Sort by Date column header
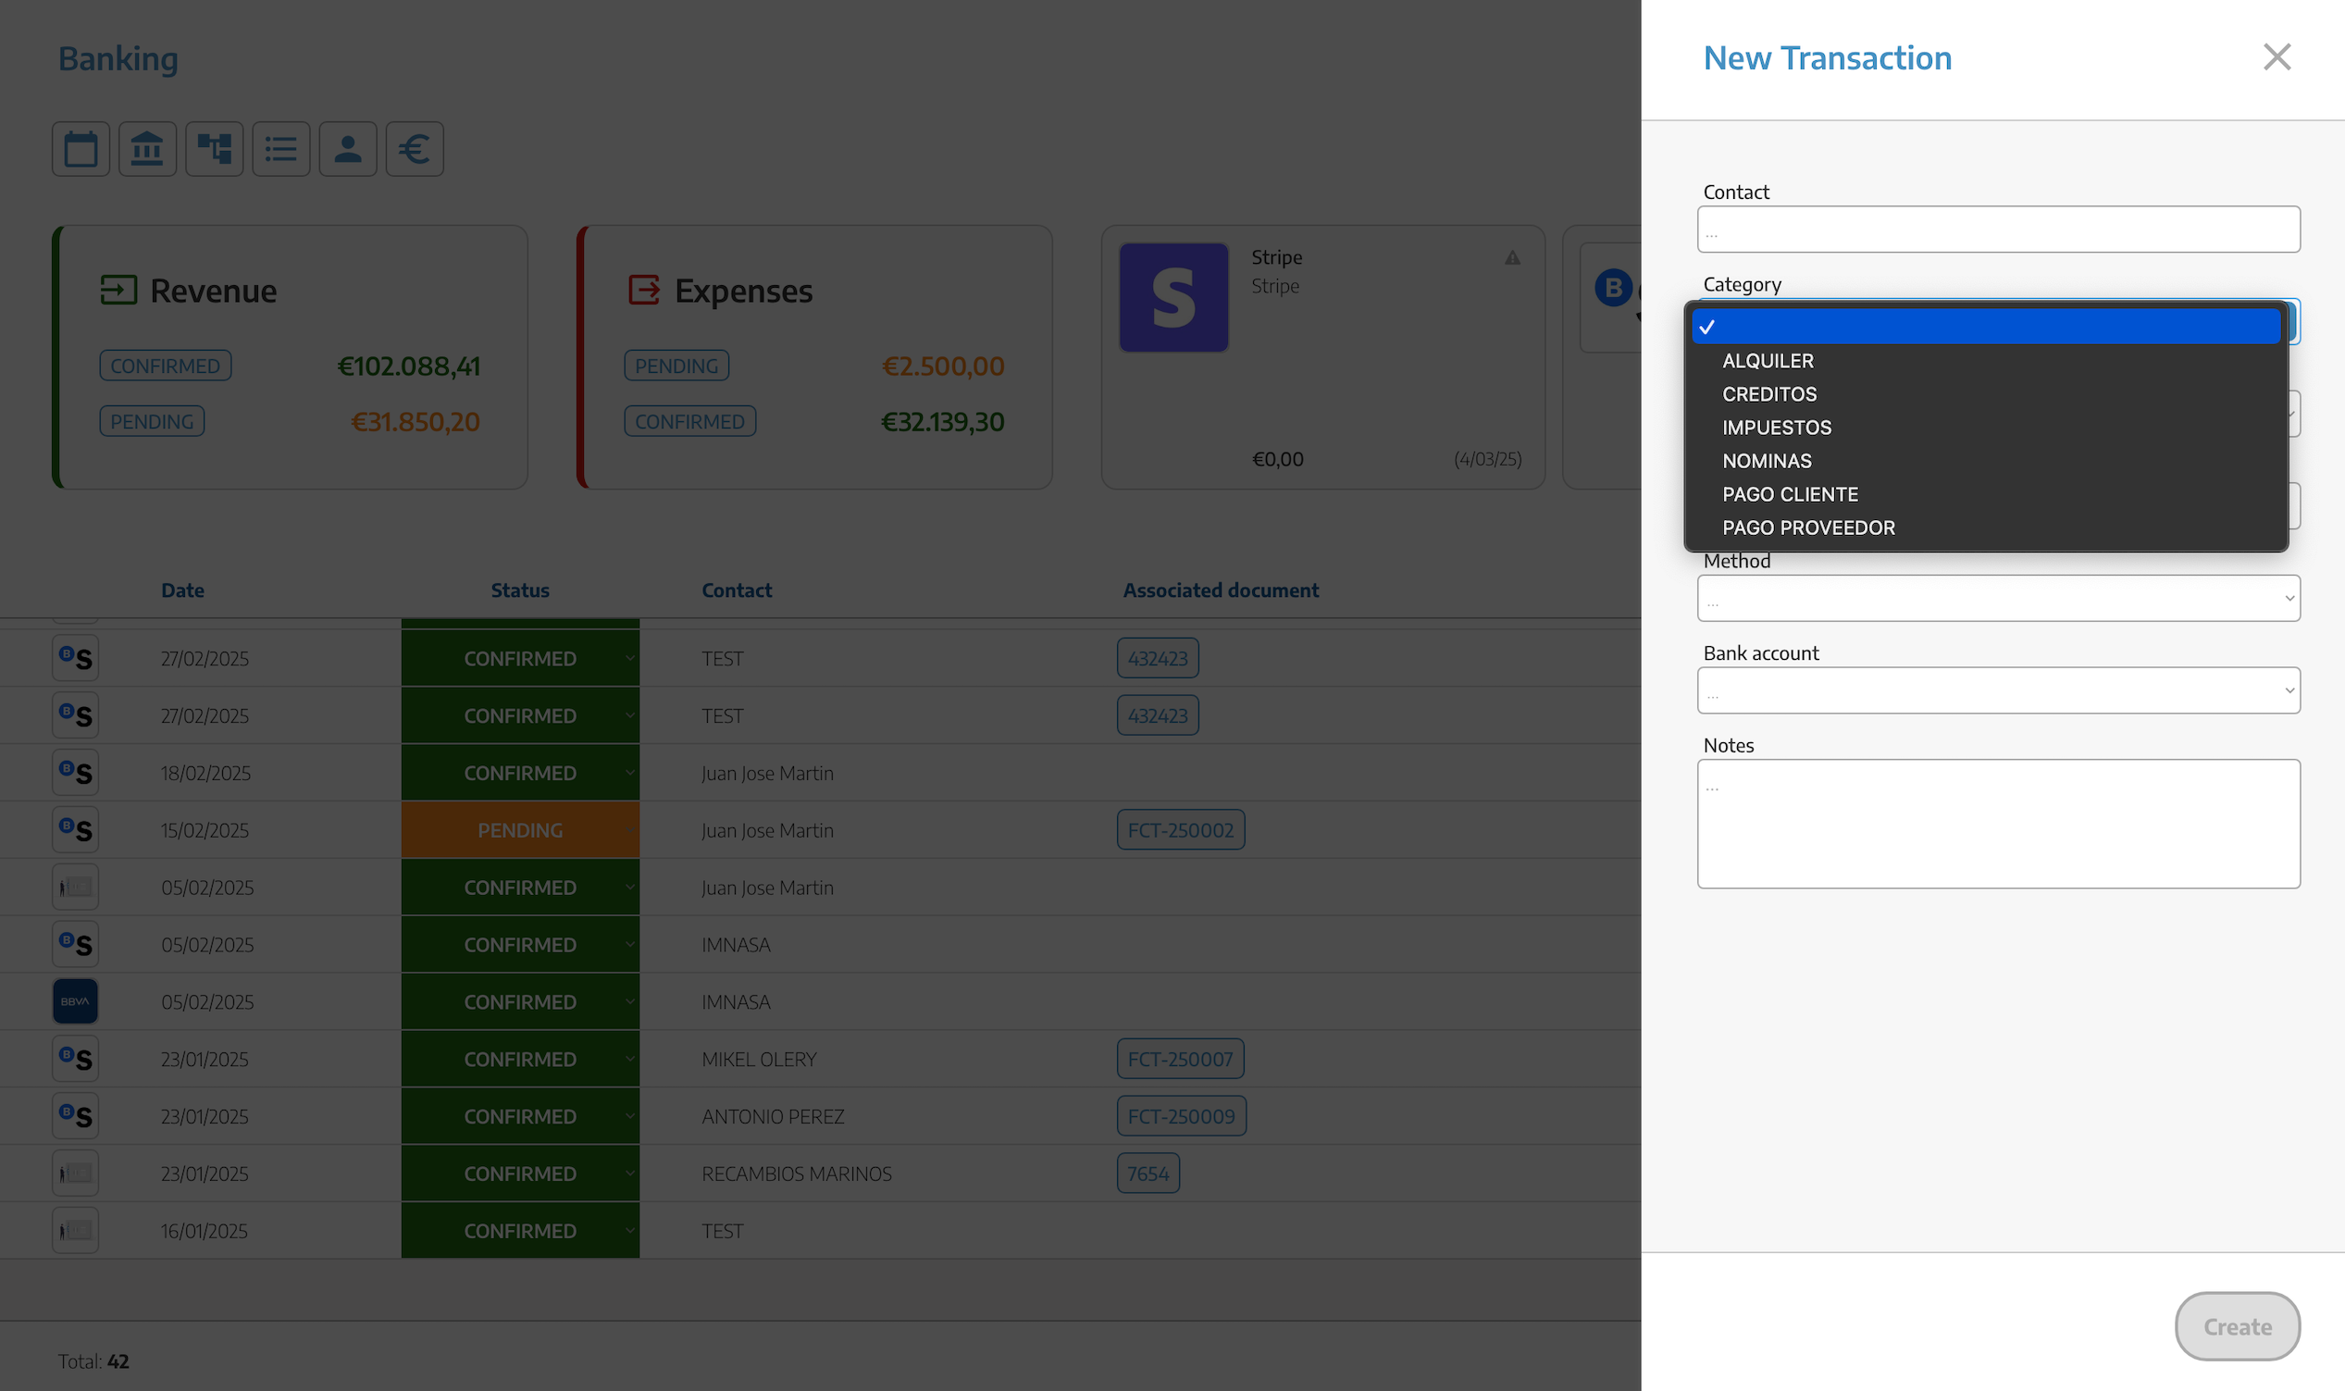The image size is (2345, 1391). [182, 590]
